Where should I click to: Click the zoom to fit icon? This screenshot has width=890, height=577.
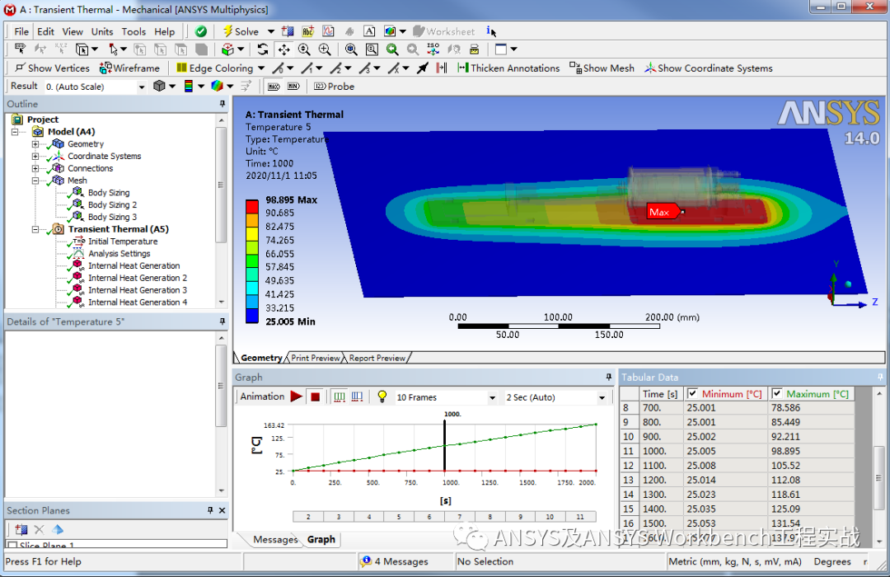pos(351,49)
